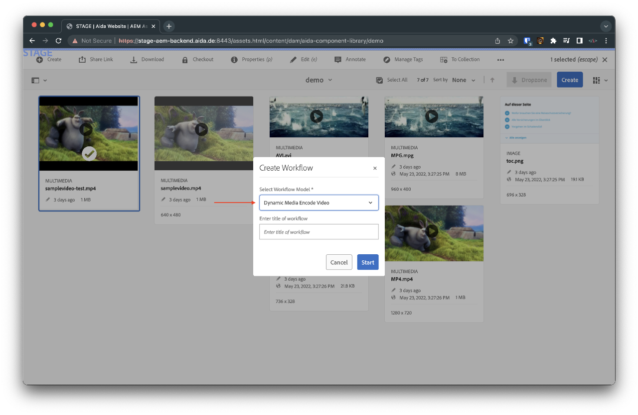Open Properties for the selected asset

251,59
